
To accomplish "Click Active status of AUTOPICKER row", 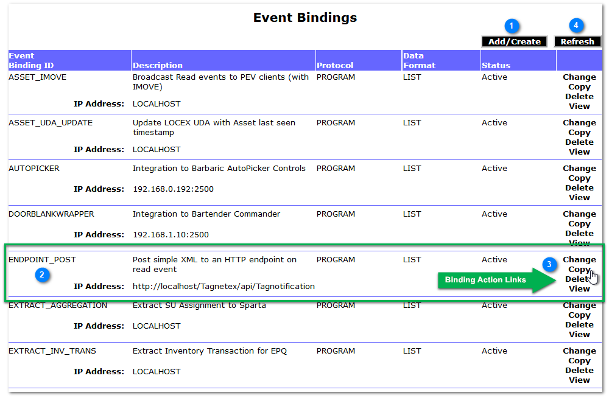I will [495, 168].
